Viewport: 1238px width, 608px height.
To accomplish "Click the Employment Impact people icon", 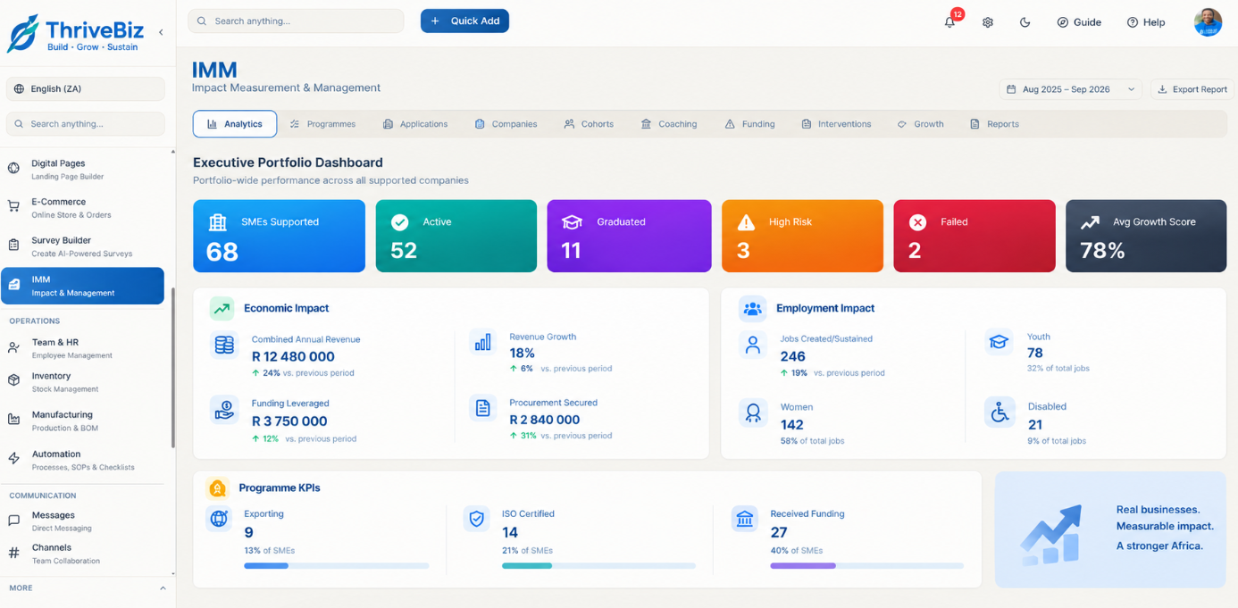I will 753,309.
